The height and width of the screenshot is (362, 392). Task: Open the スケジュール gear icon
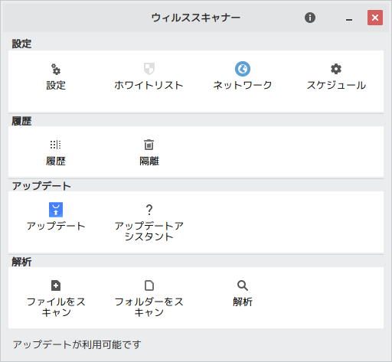tap(336, 69)
